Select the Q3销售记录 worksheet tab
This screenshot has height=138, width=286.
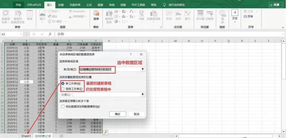tap(43, 136)
